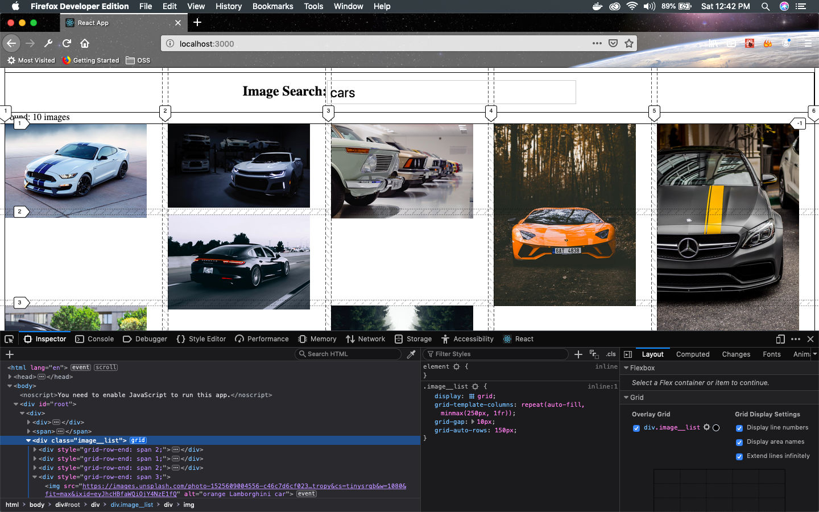Screen dimensions: 819x512
Task: Open Firefox hamburger menu
Action: pyautogui.click(x=808, y=43)
